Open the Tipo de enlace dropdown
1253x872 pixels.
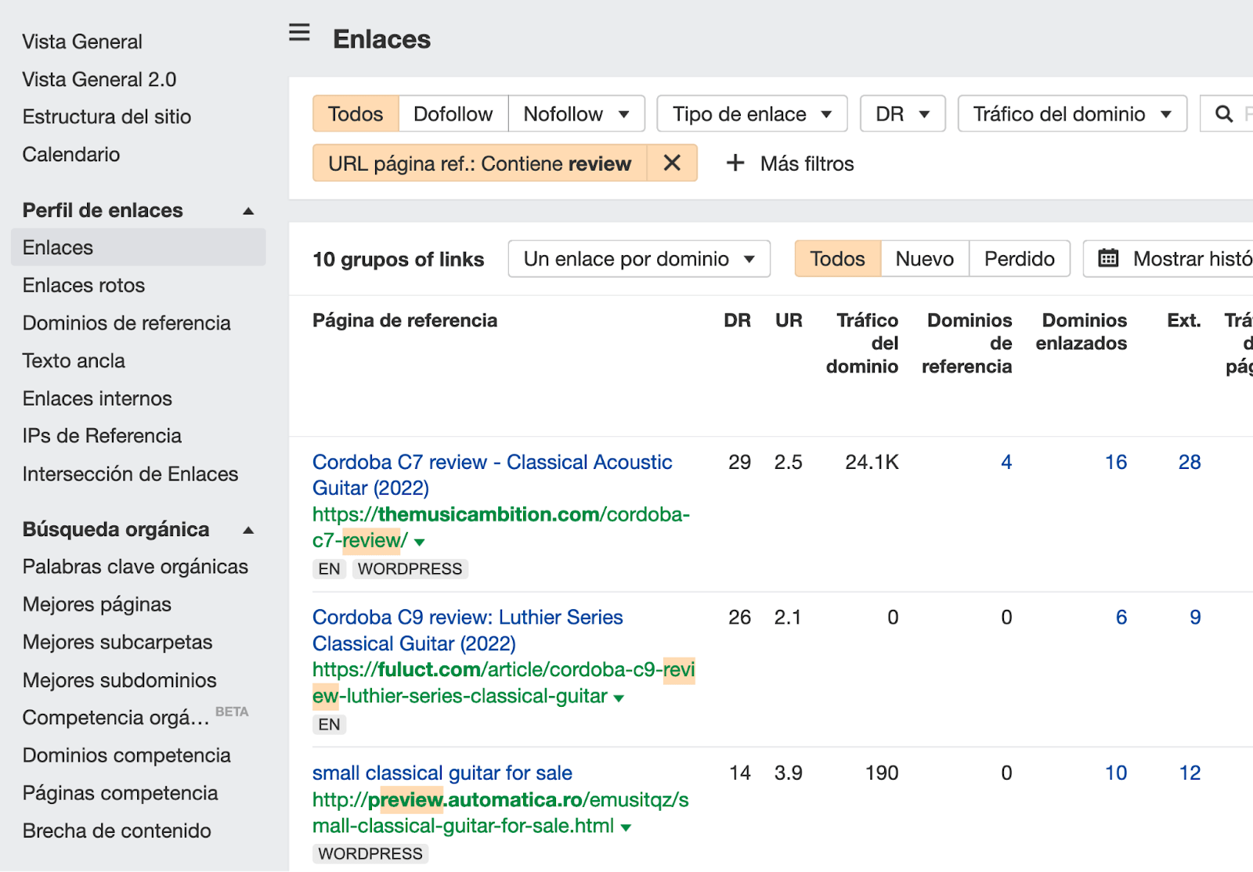pos(751,114)
